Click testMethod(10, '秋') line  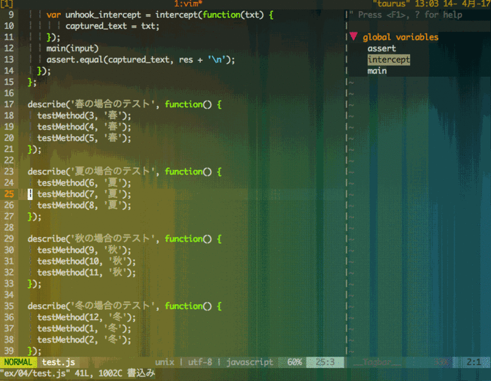pyautogui.click(x=87, y=261)
